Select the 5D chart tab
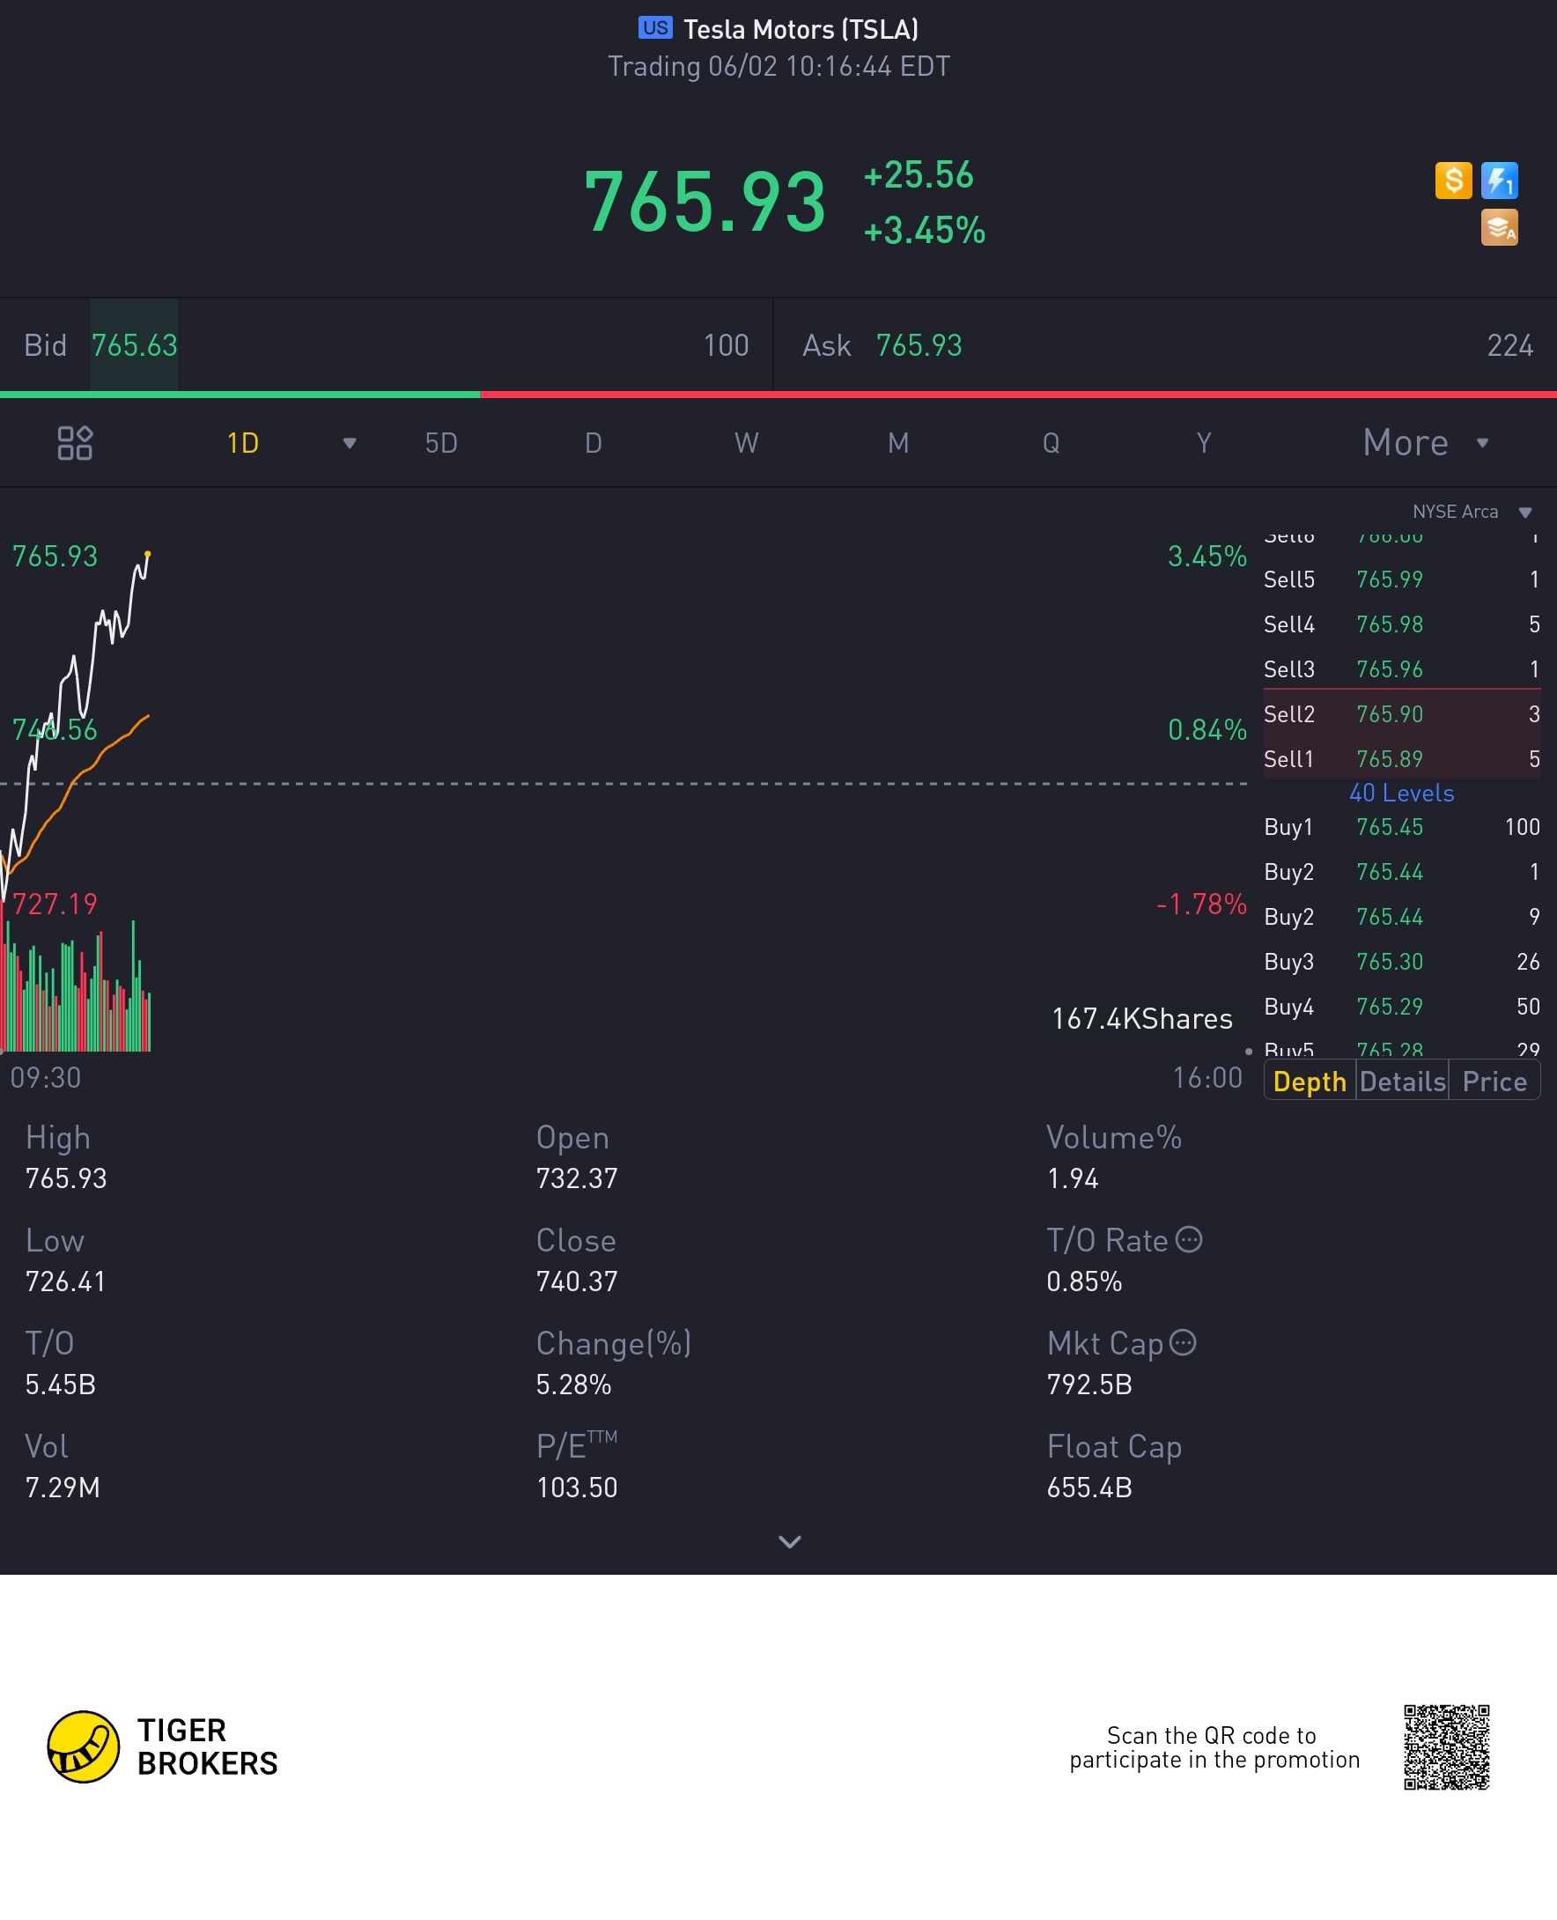 [x=441, y=443]
